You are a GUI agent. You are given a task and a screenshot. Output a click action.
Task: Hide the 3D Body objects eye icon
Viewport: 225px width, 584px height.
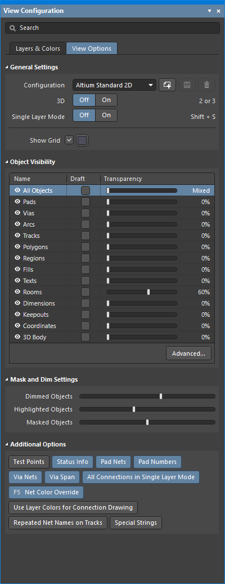click(x=17, y=337)
